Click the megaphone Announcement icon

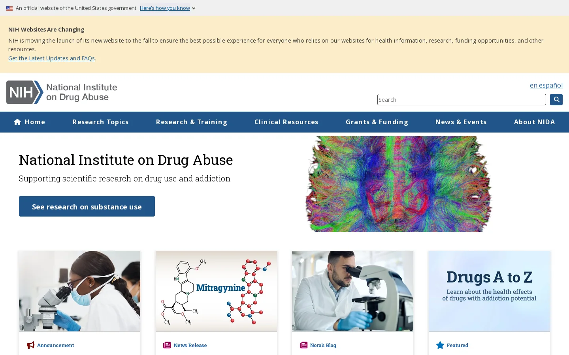pyautogui.click(x=30, y=345)
